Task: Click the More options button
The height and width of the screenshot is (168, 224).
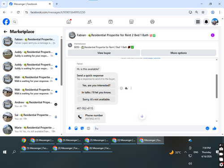Action: 179,53
